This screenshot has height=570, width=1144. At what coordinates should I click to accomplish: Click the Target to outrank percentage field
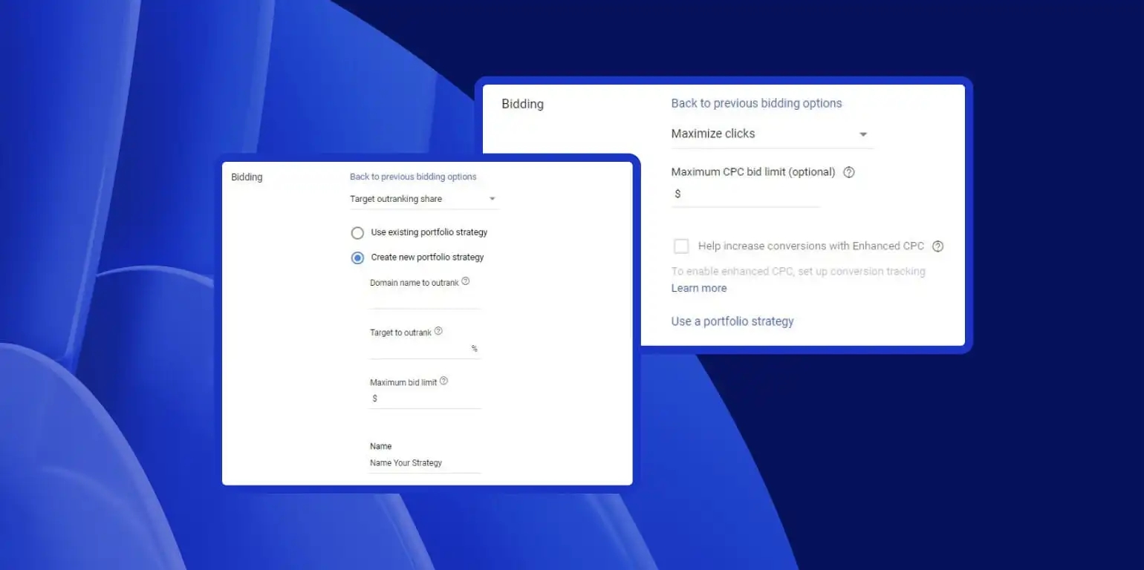(420, 349)
